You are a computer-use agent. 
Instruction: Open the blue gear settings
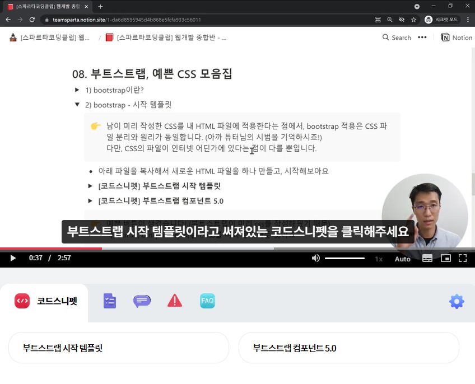(x=457, y=301)
